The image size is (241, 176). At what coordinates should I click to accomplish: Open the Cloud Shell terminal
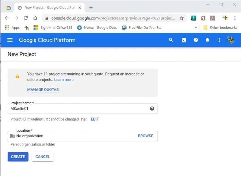tap(184, 40)
